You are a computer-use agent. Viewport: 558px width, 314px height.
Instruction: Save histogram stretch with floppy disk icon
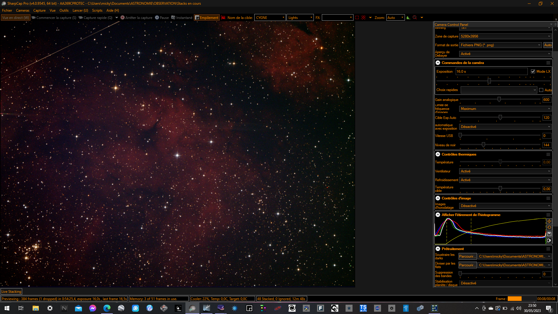pyautogui.click(x=549, y=234)
